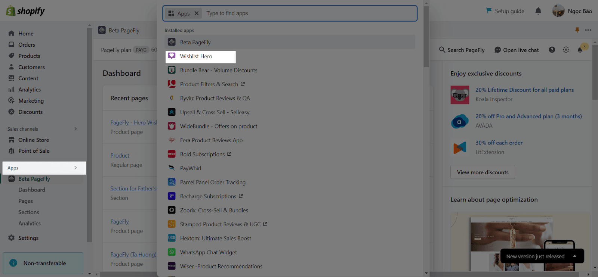Open PageFly settings gear icon
Viewport: 598px width, 277px height.
tap(566, 50)
